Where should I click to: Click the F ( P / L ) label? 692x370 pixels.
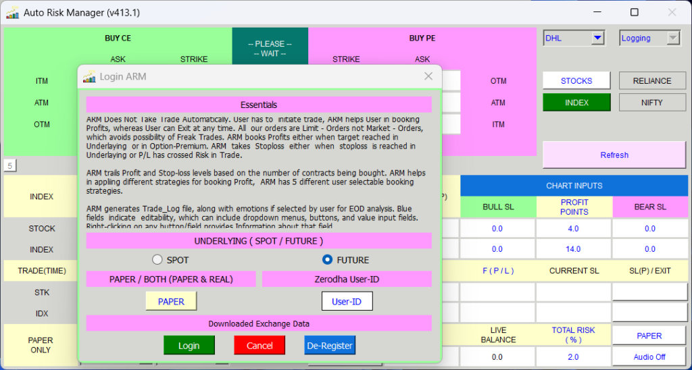(x=498, y=271)
